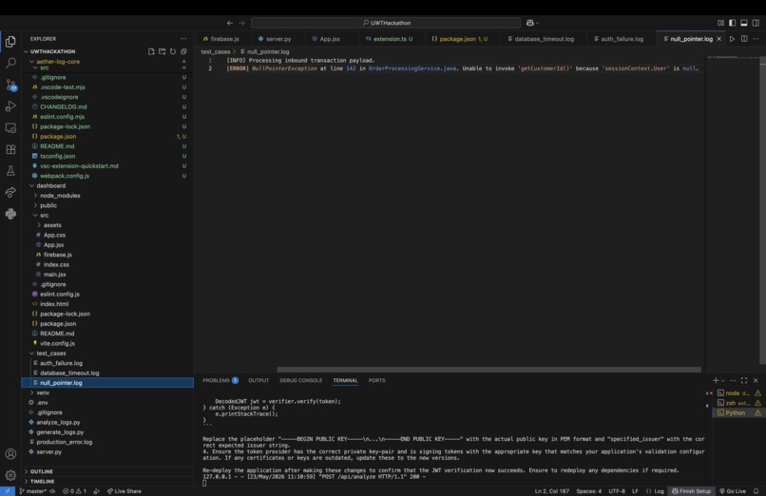Open the master branch indicator
The width and height of the screenshot is (766, 496).
32,491
